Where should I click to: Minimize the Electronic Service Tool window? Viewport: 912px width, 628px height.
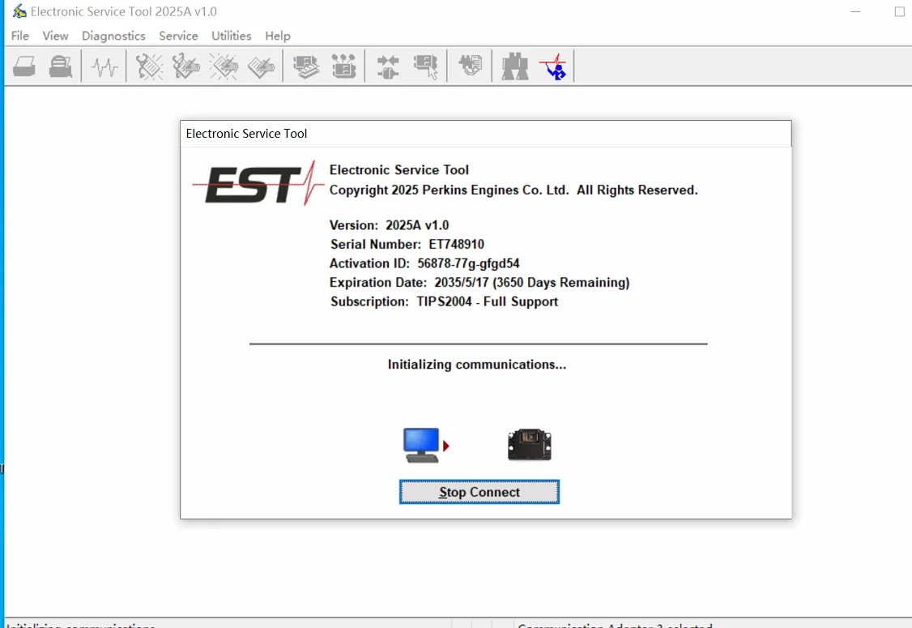click(855, 11)
